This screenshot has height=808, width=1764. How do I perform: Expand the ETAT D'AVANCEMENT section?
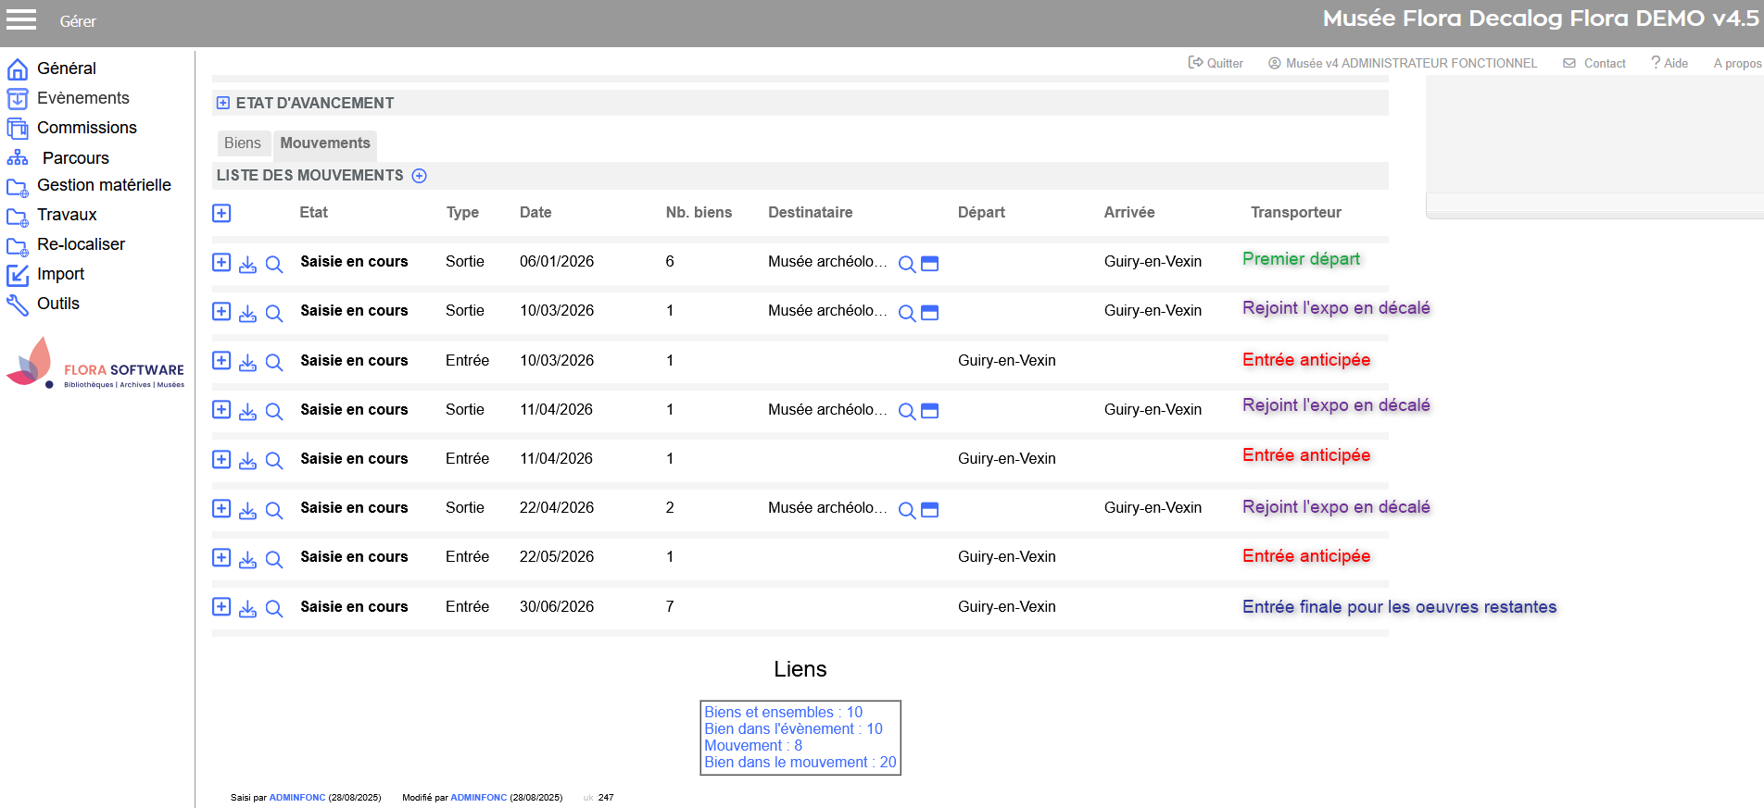222,103
